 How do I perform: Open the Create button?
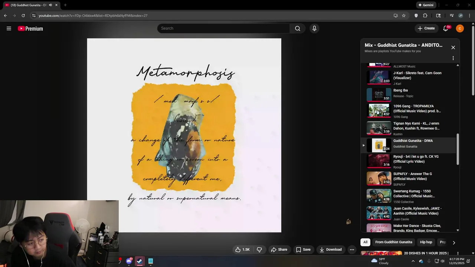[x=426, y=29]
